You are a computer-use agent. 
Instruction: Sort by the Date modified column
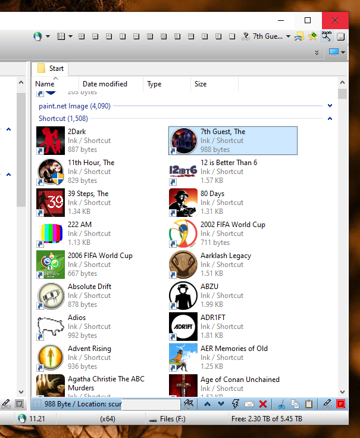coord(105,84)
